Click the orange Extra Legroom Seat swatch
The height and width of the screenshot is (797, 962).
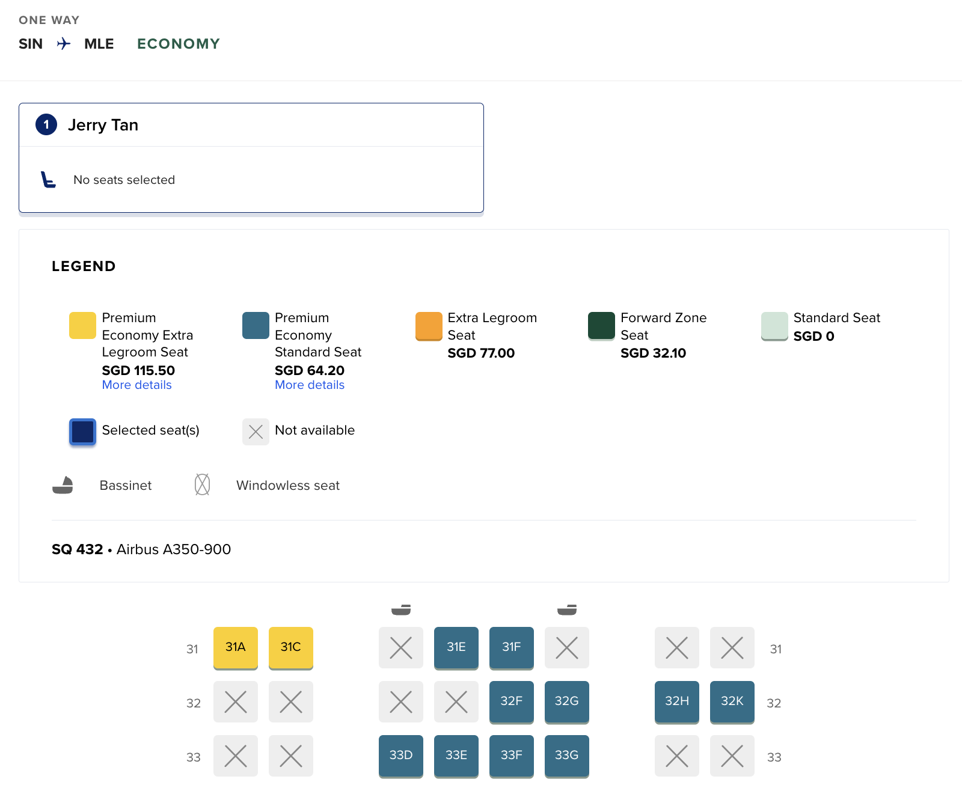[x=429, y=326]
